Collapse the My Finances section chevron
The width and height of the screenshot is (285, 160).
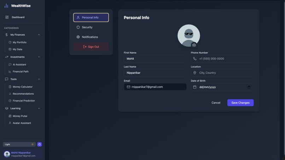(x=39, y=35)
